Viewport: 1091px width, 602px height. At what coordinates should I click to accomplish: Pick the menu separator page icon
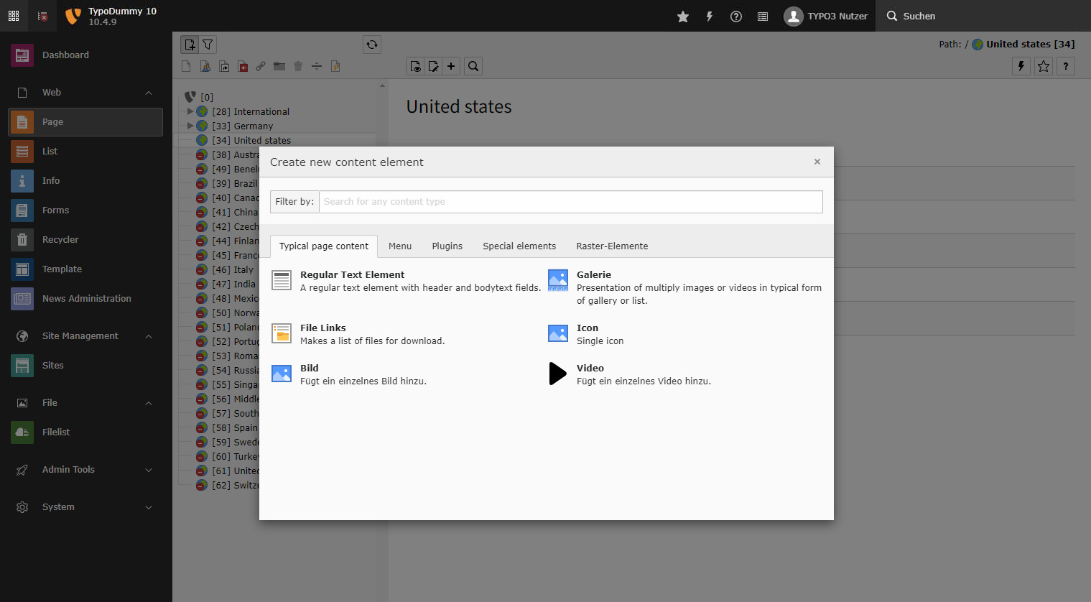click(317, 66)
